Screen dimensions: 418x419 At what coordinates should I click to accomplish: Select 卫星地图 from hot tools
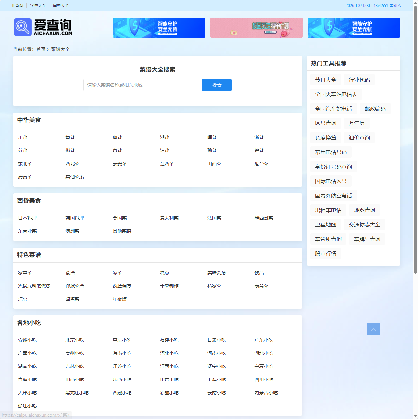coord(326,224)
